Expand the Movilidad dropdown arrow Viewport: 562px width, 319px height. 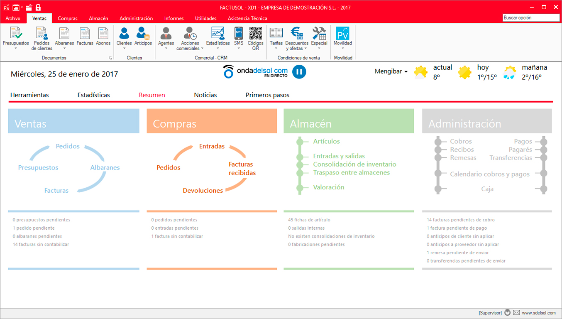(342, 49)
